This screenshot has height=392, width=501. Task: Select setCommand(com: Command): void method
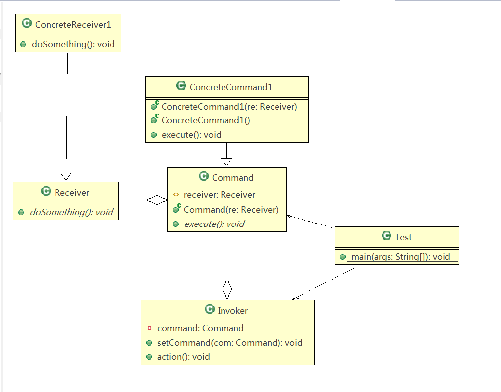click(230, 343)
